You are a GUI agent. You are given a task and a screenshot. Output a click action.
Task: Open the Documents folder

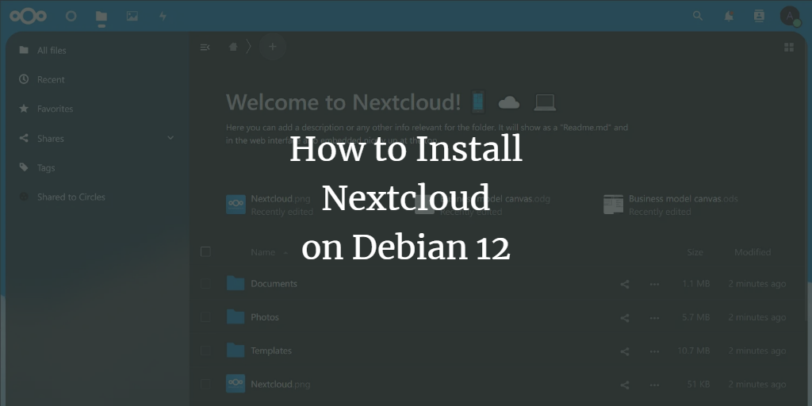[x=274, y=283]
